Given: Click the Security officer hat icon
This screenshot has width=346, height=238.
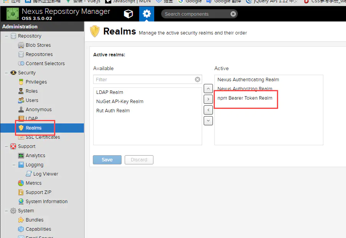Looking at the screenshot, I should 13,73.
